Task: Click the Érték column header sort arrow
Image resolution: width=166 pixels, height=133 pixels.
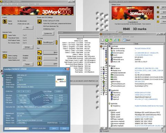Action: tap(164, 44)
